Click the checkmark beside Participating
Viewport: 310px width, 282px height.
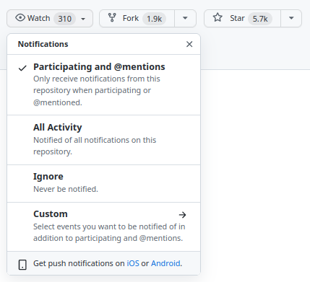pyautogui.click(x=22, y=68)
